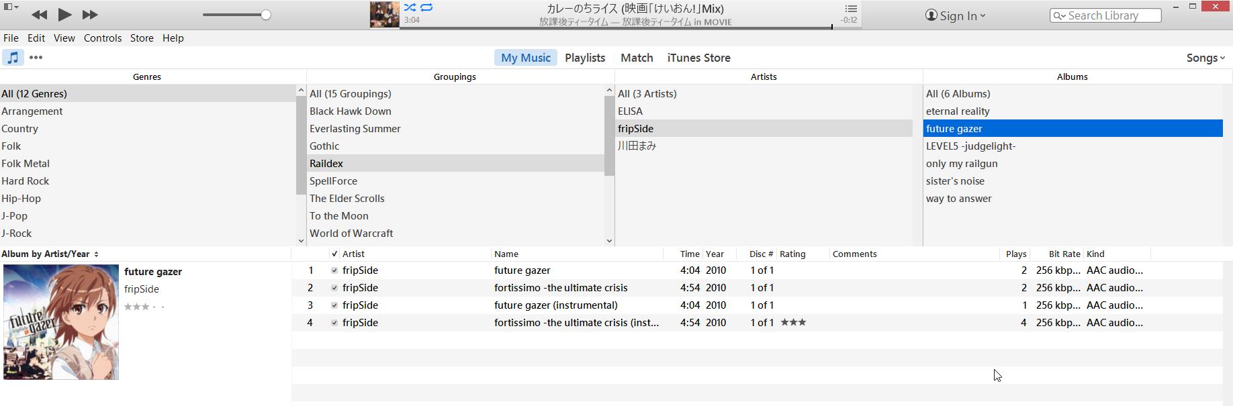The width and height of the screenshot is (1233, 406).
Task: Open the mini player menu icon
Action: pos(11,7)
